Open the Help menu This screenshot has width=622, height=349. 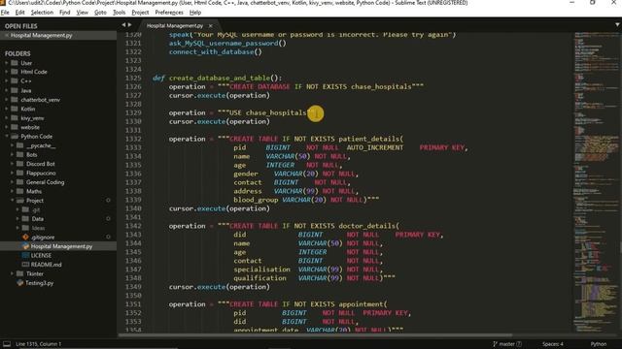(x=195, y=13)
